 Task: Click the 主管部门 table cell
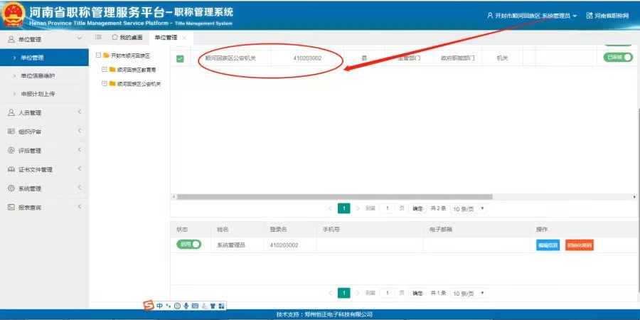(409, 58)
